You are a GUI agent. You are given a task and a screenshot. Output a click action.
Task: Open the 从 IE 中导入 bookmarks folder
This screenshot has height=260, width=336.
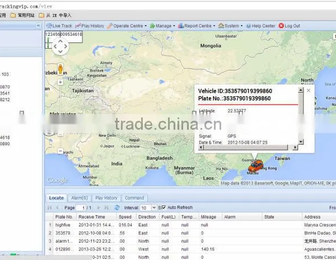tap(55, 16)
